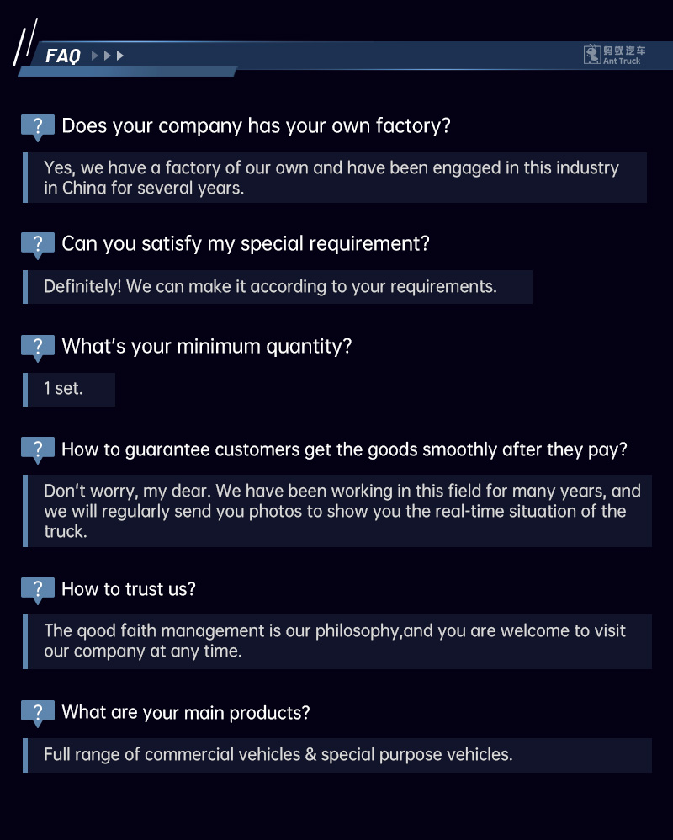Click the good faith management answer

click(338, 641)
